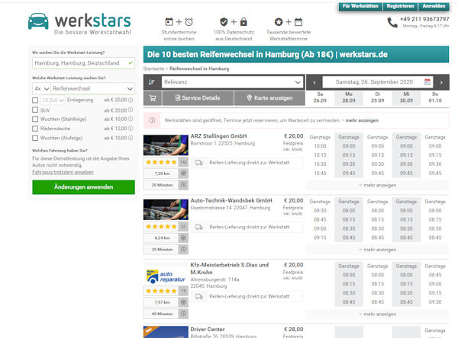Open the Reifenwechsel service dropdown
Screen dimensions: 458x338
click(x=93, y=88)
